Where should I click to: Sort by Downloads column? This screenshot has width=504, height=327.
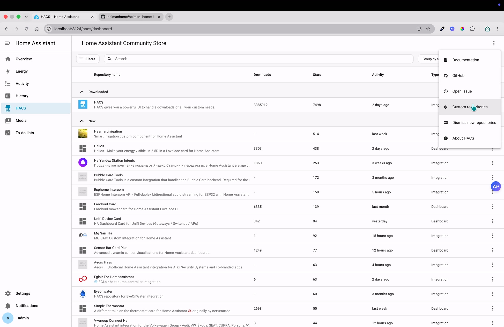(262, 75)
